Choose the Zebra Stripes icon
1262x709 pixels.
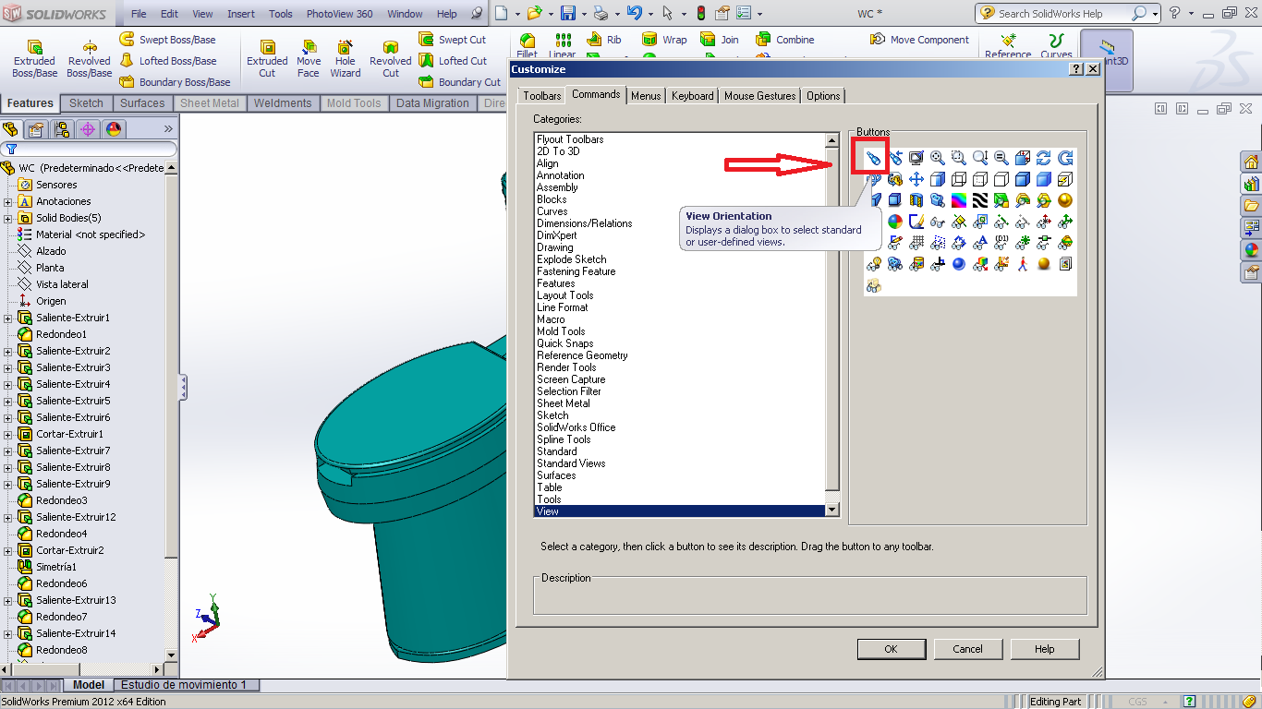click(x=980, y=200)
